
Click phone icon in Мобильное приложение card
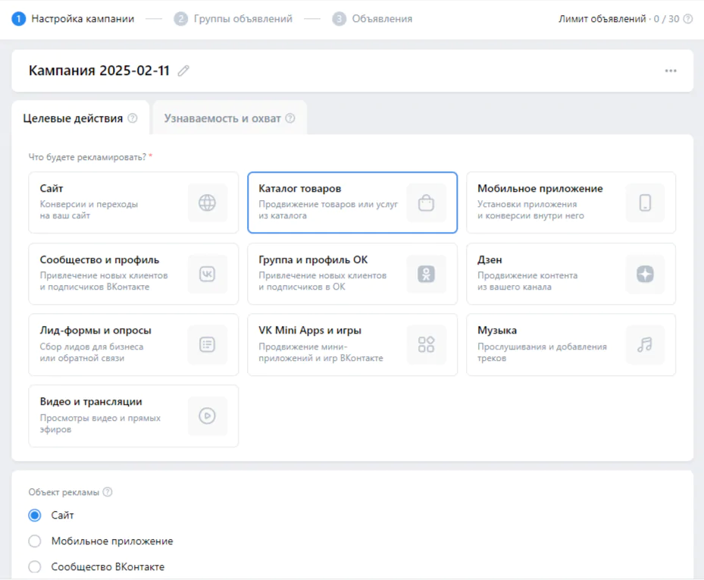pos(645,202)
